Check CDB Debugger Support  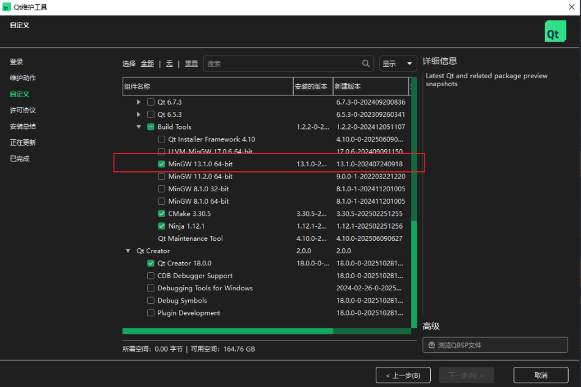point(151,276)
